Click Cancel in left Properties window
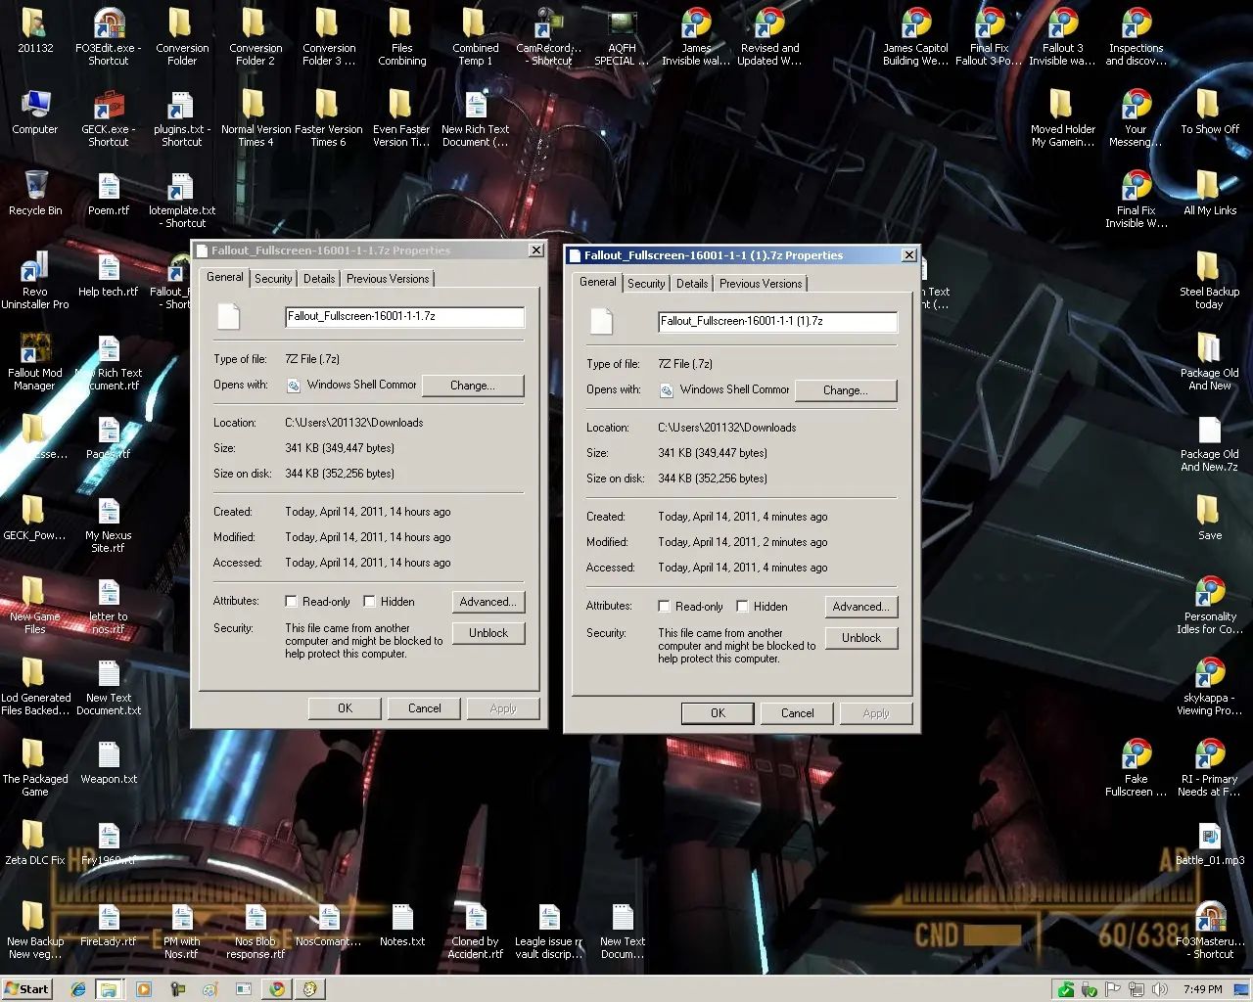This screenshot has height=1002, width=1253. pos(425,708)
